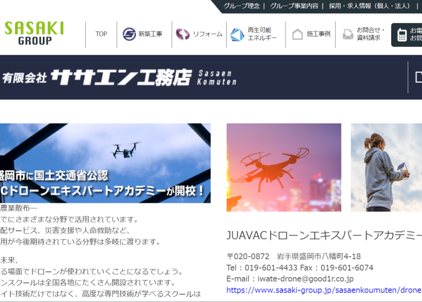Open the woman with drone controller photo
The width and height of the screenshot is (422, 302).
click(x=386, y=168)
